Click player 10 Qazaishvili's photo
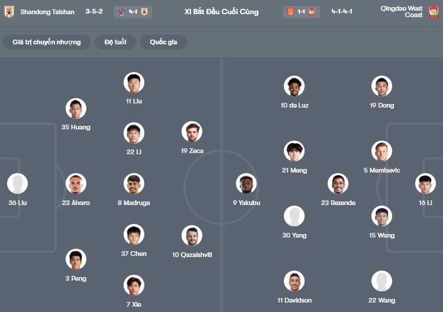The height and width of the screenshot is (312, 443). pos(192,236)
